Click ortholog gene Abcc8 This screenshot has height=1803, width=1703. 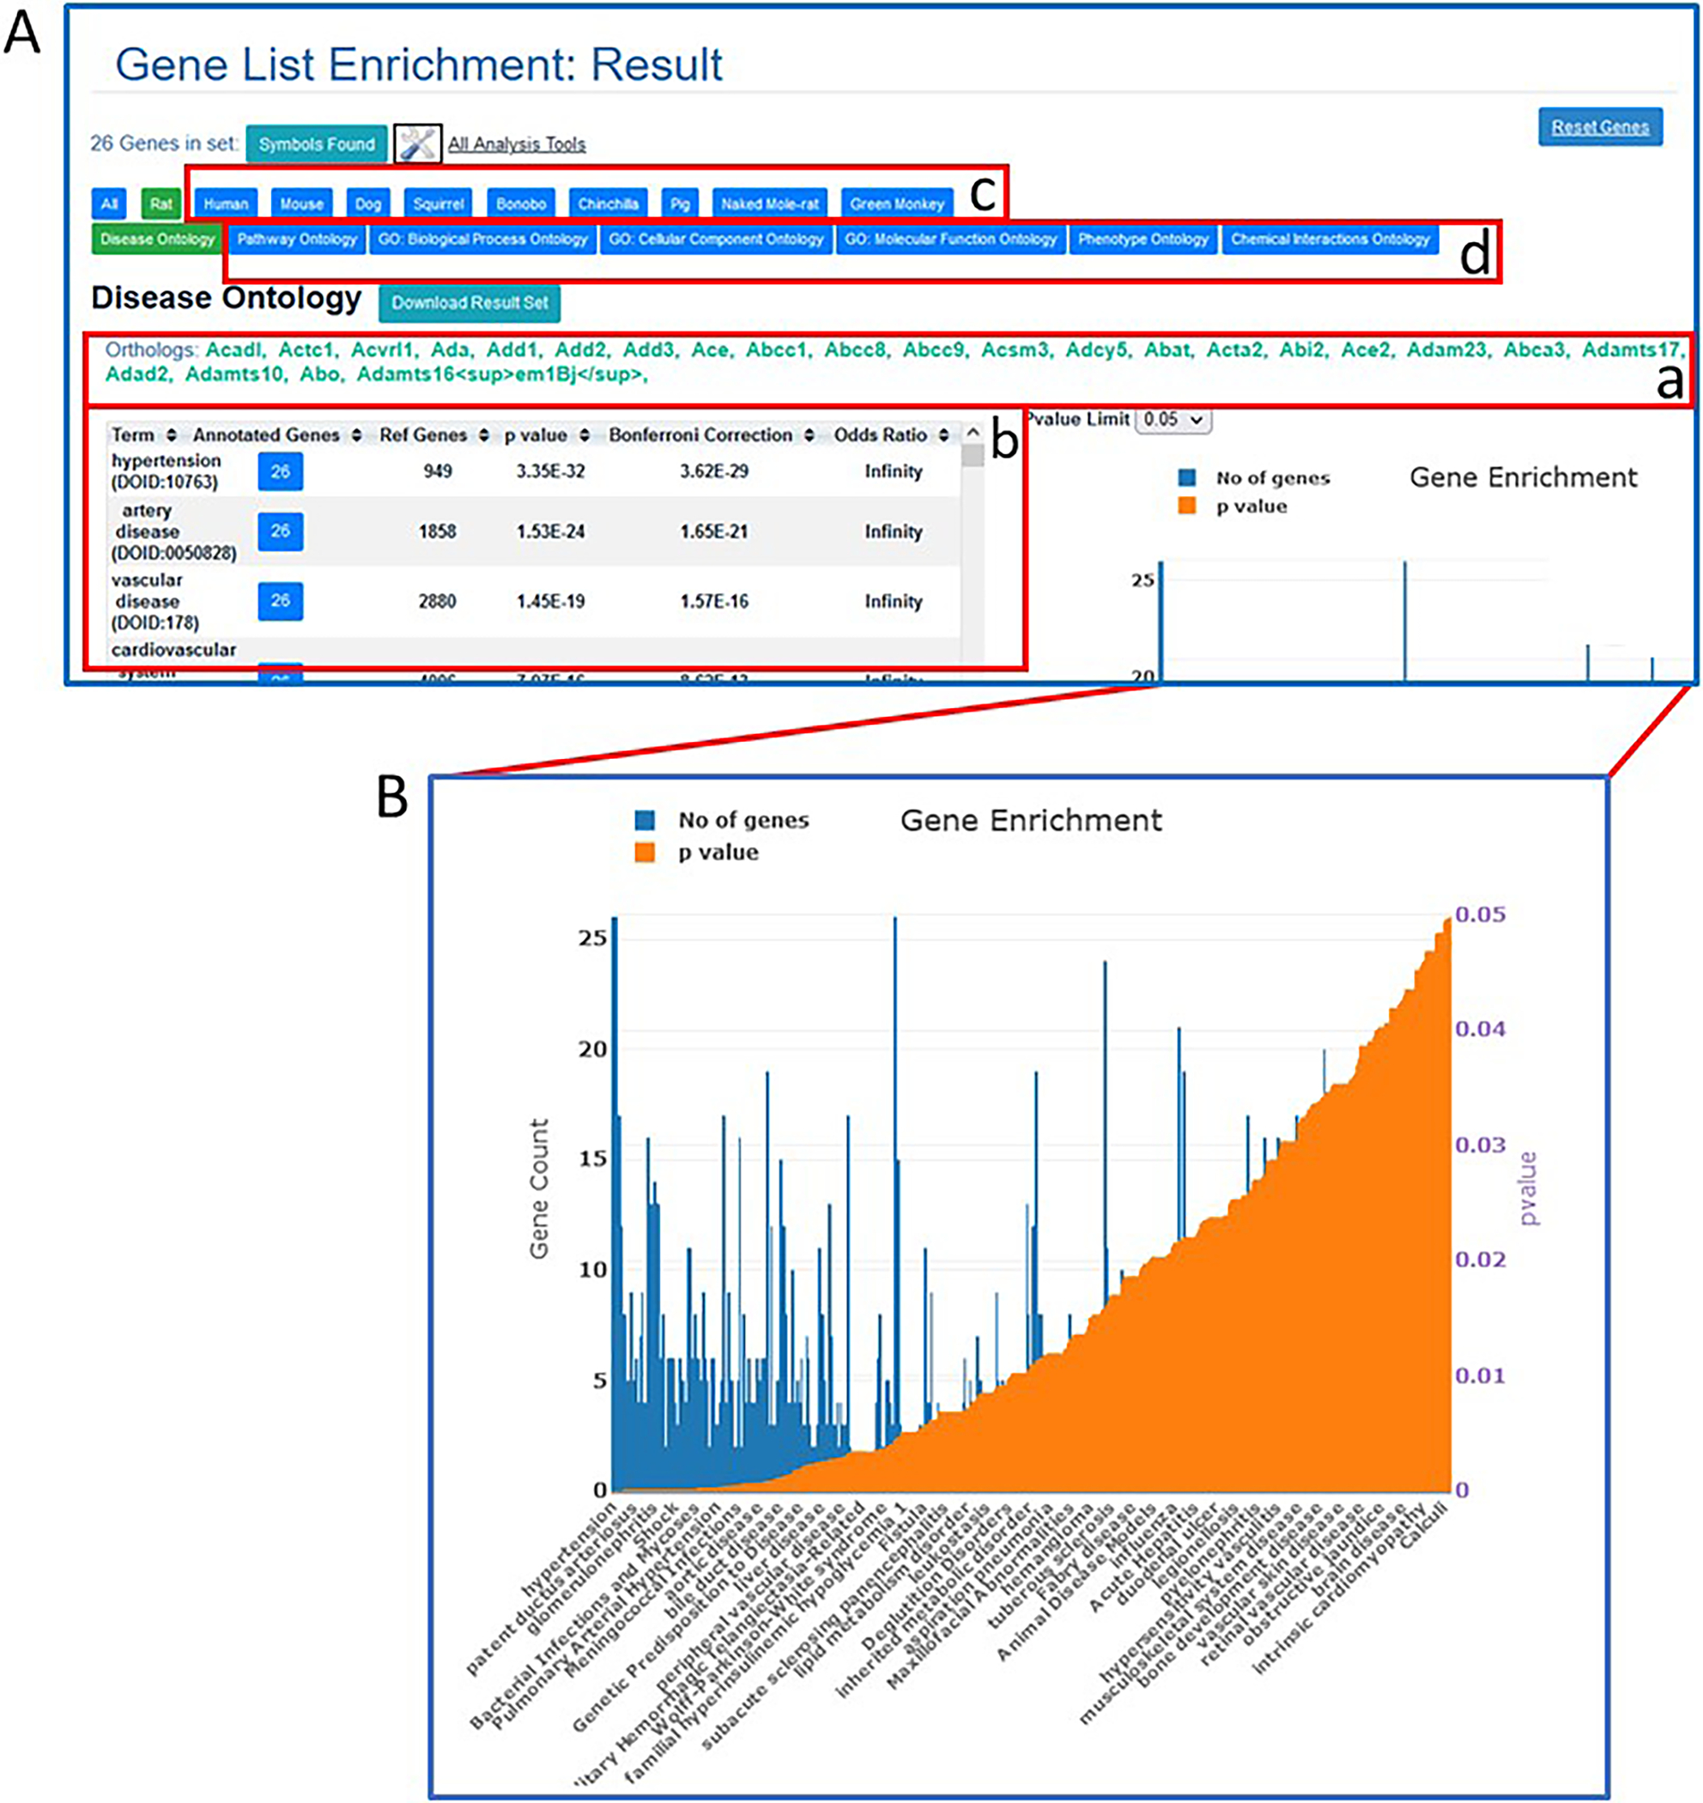tap(854, 349)
